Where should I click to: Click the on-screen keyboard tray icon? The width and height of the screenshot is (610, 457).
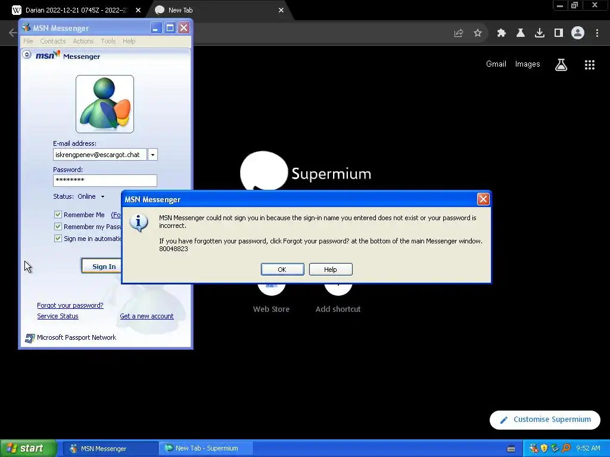(x=511, y=449)
